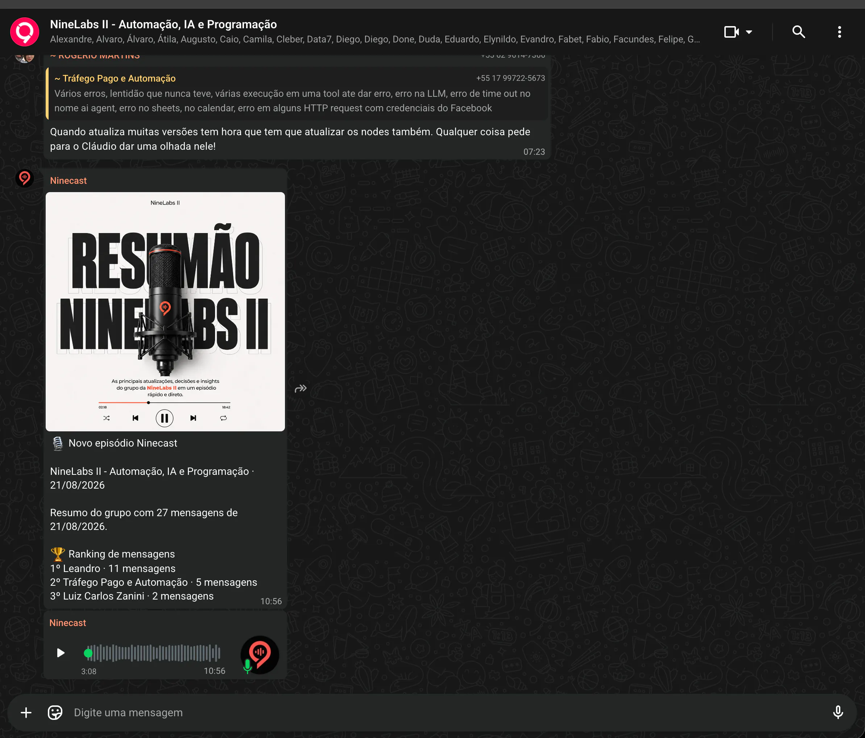Click the phone number +55 17 99722-5673
Screen dimensions: 865x738
[x=510, y=78]
